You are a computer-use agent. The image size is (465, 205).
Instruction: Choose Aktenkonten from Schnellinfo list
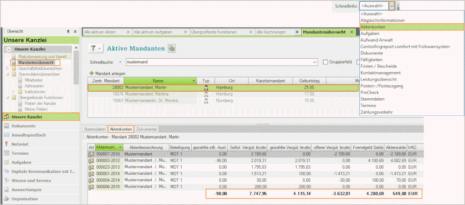(x=411, y=27)
